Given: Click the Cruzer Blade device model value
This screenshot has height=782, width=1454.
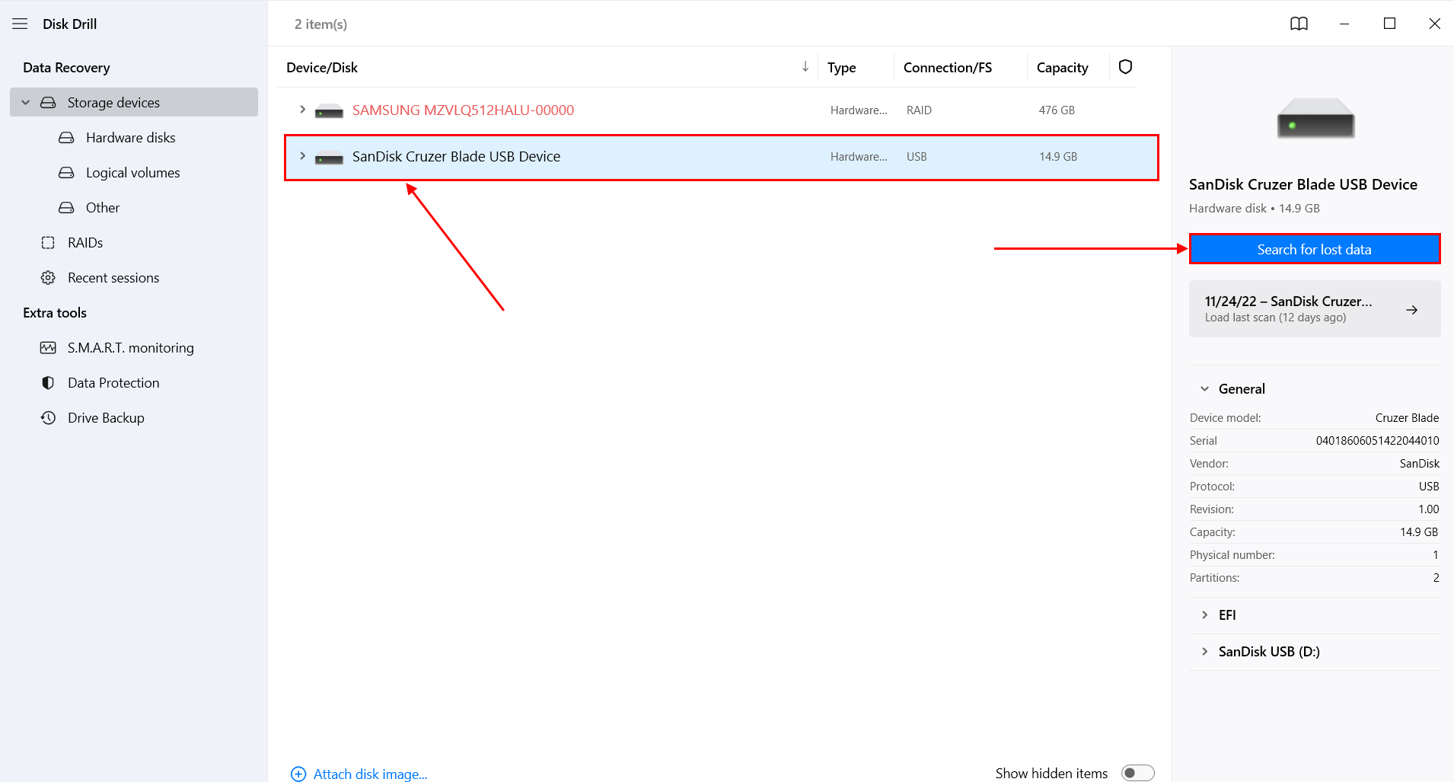Looking at the screenshot, I should pyautogui.click(x=1407, y=417).
